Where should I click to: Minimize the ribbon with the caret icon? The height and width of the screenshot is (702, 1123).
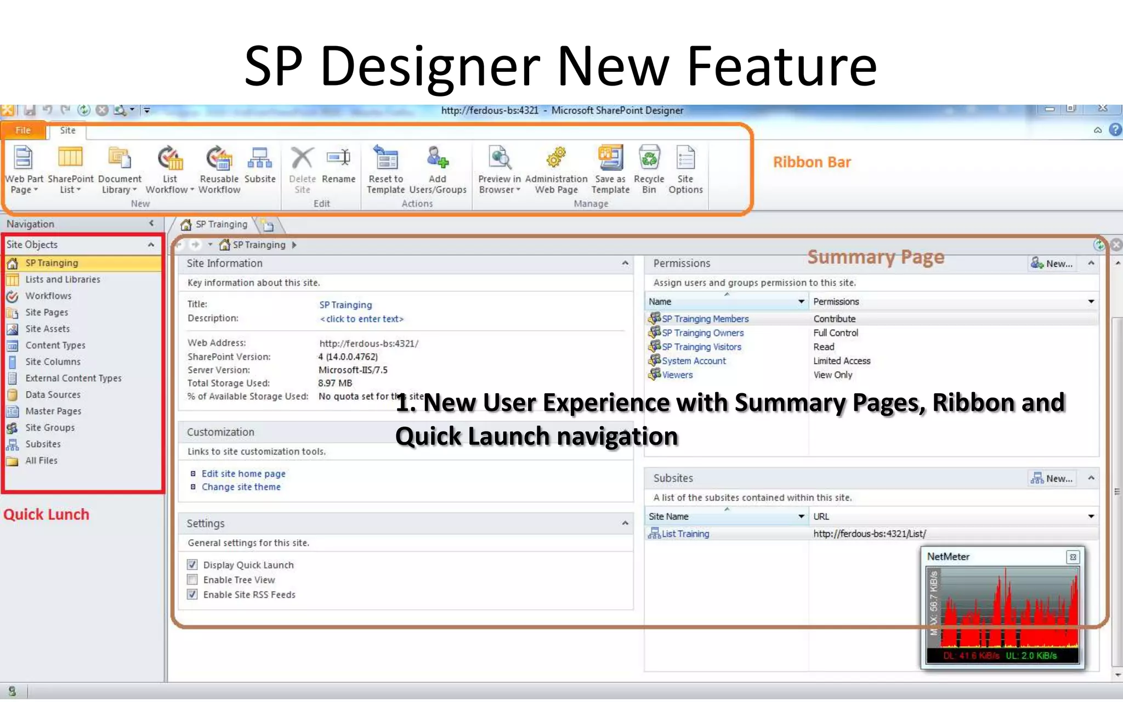(x=1098, y=130)
